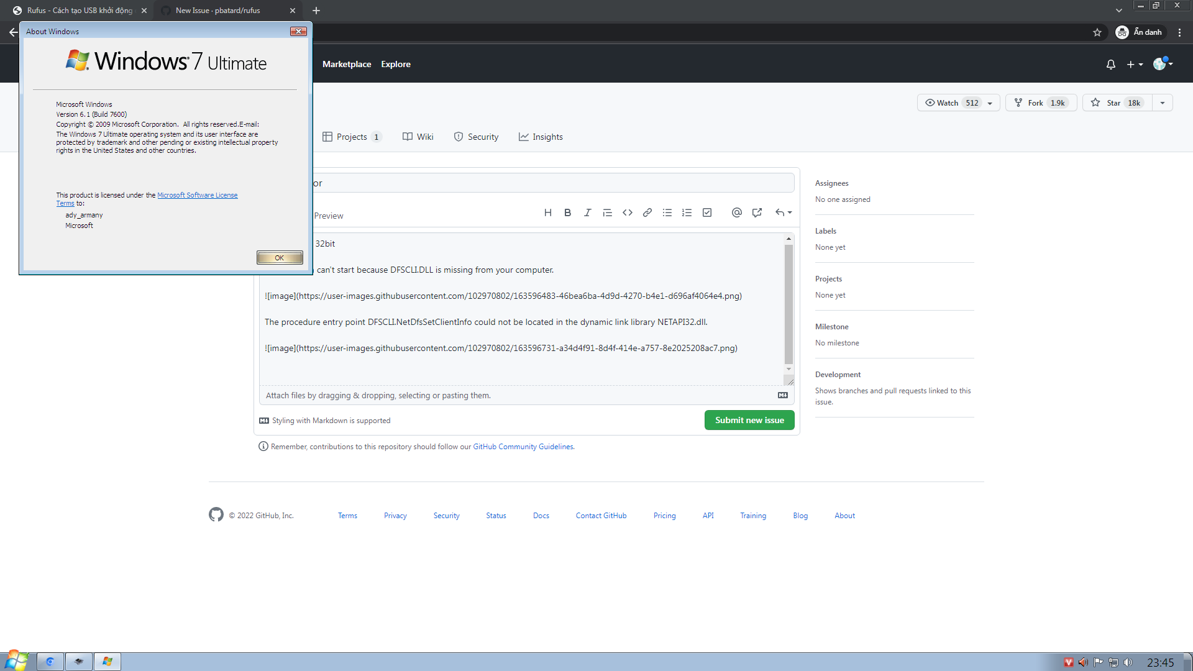The image size is (1193, 671).
Task: Insert code formatting
Action: point(628,212)
